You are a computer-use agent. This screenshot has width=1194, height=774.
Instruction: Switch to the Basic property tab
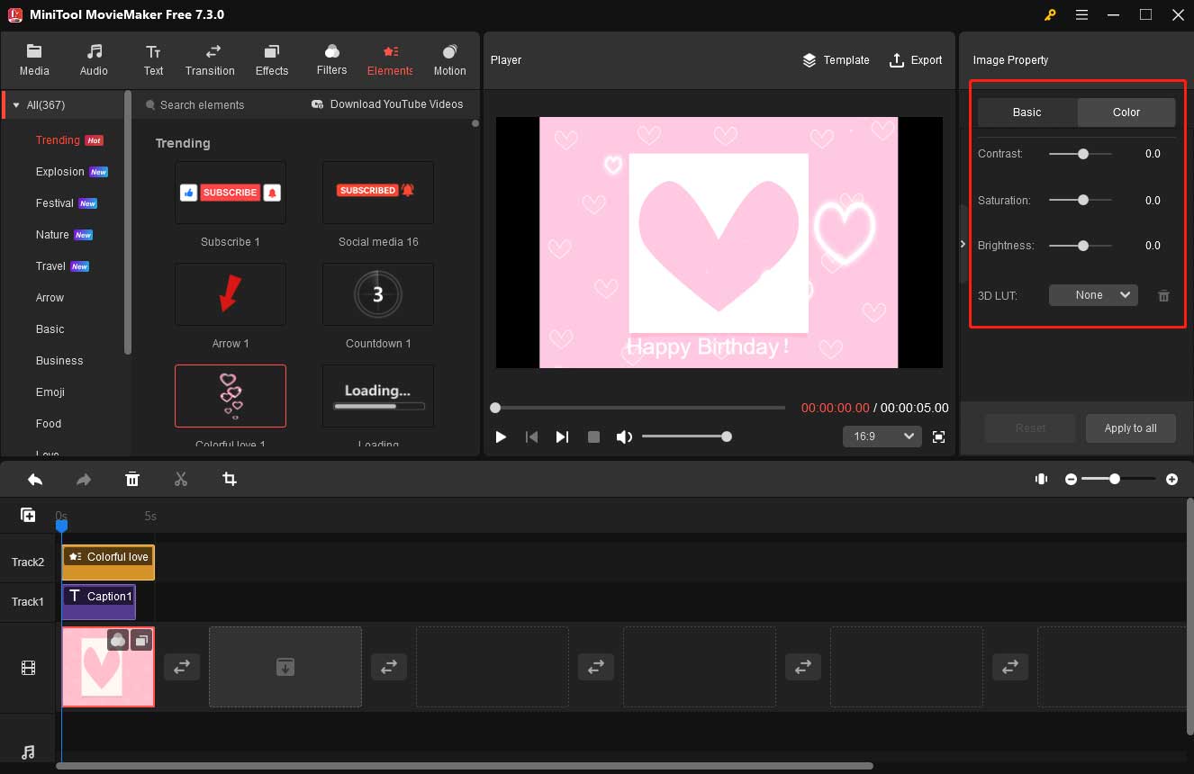click(1027, 112)
